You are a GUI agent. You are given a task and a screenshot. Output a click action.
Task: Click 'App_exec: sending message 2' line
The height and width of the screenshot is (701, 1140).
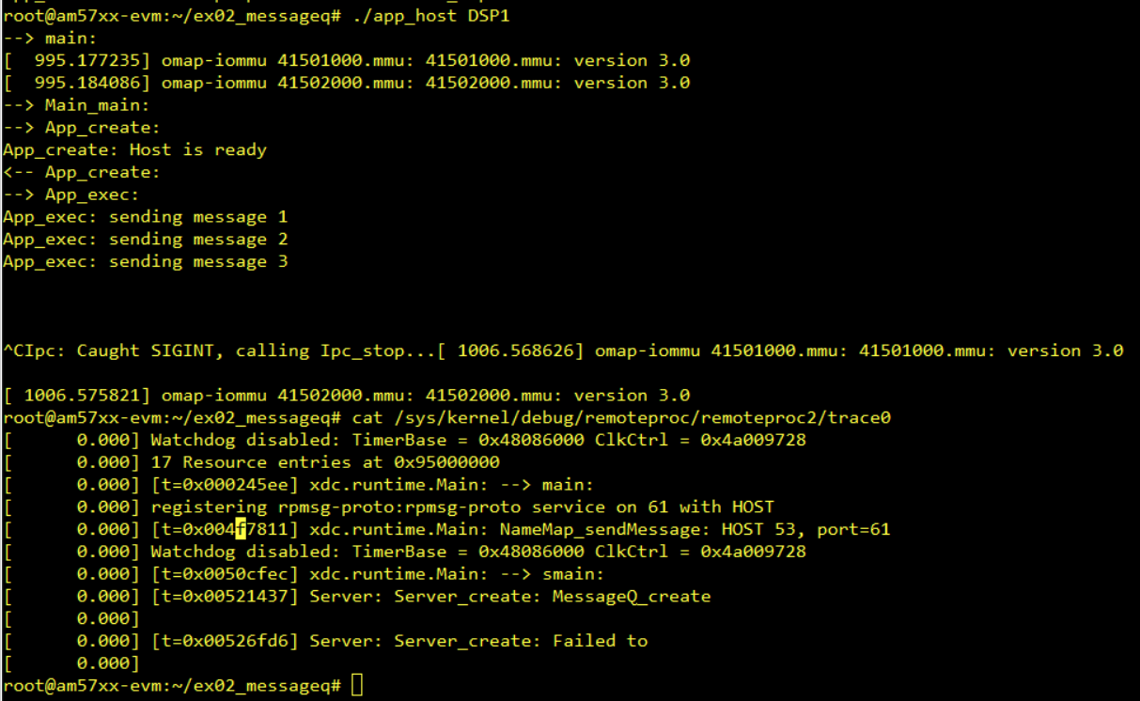pyautogui.click(x=145, y=240)
